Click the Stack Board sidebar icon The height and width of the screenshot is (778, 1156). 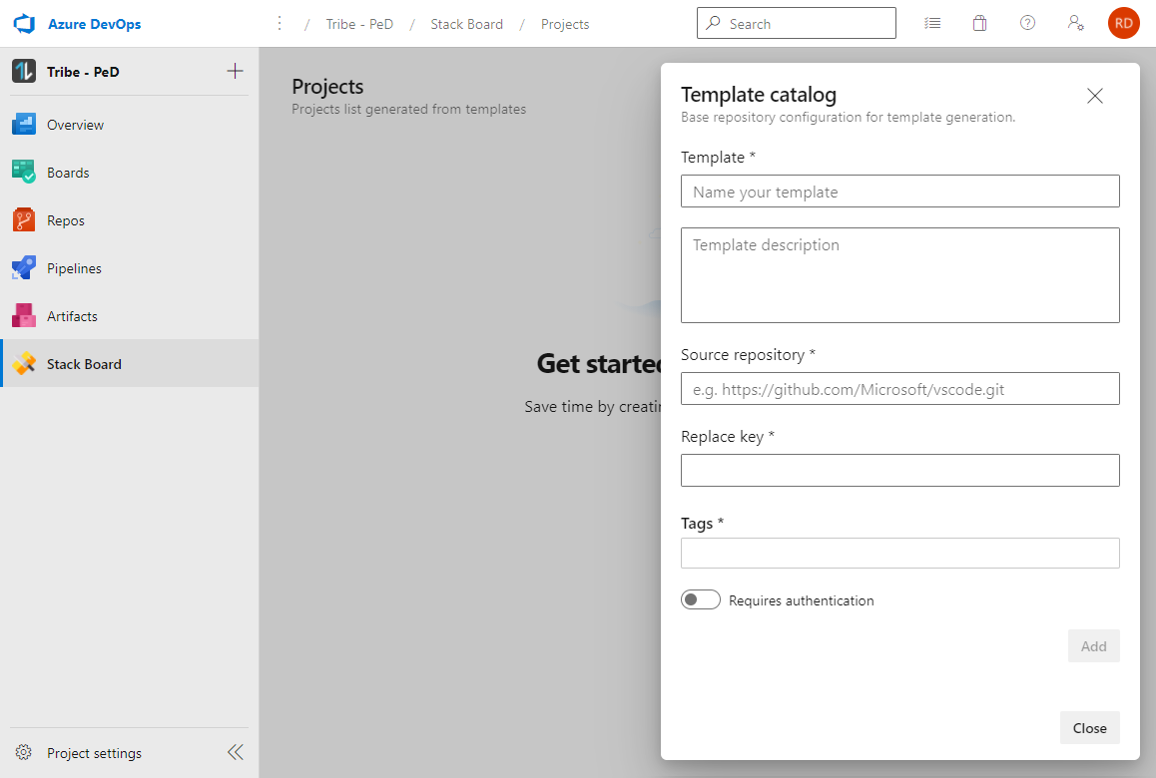point(24,363)
